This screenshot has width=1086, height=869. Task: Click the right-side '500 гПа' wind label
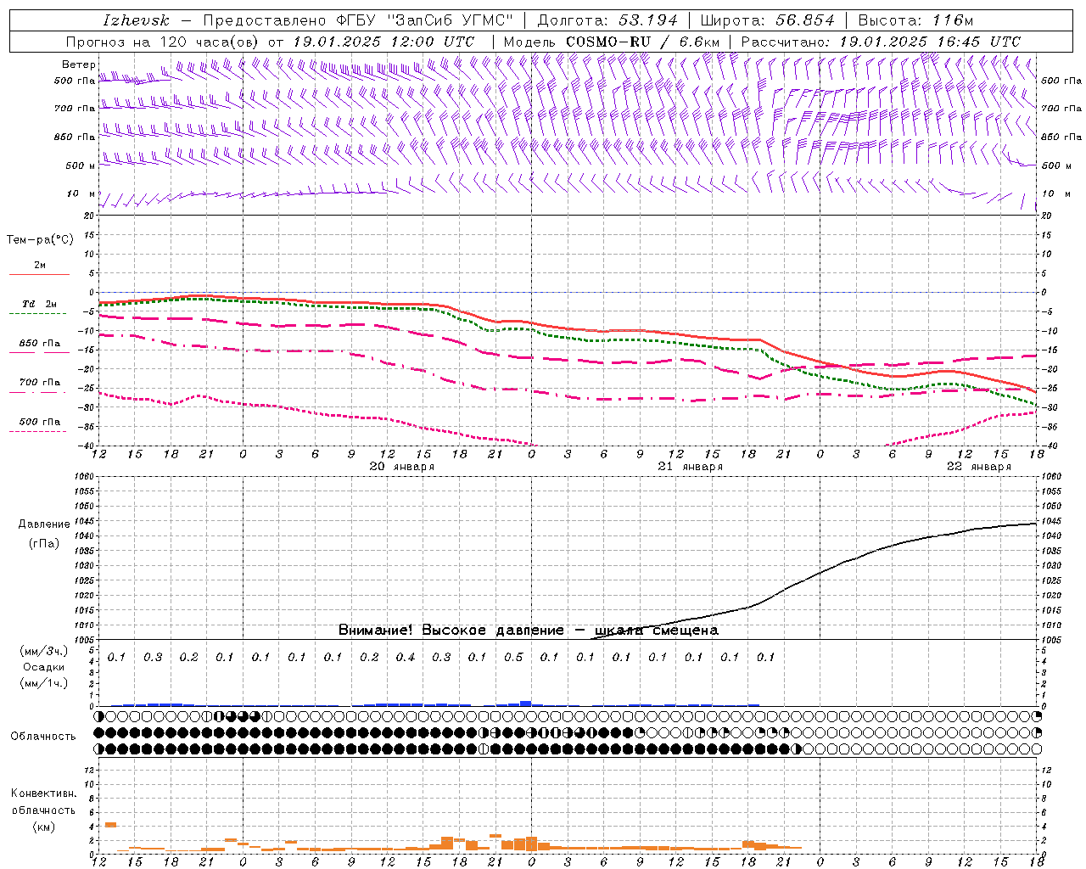pyautogui.click(x=1061, y=81)
